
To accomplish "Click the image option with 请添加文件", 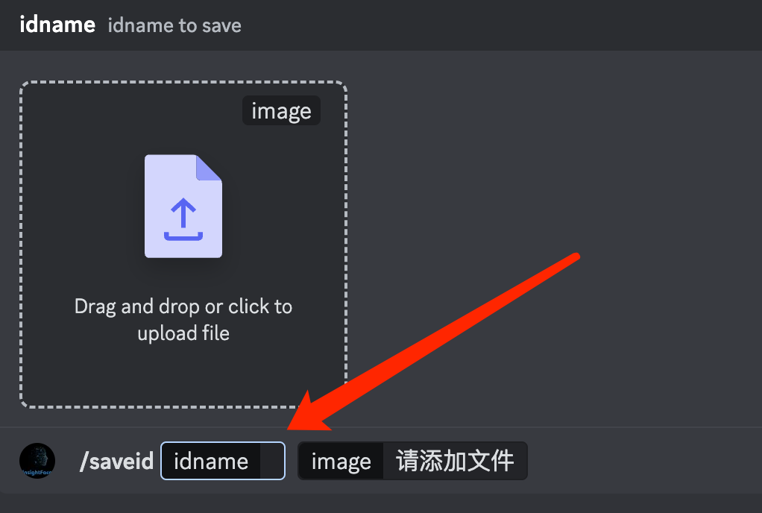I will pyautogui.click(x=412, y=461).
